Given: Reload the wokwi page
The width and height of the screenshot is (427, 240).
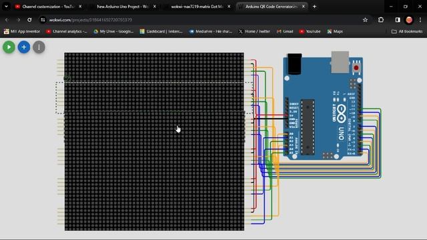Looking at the screenshot, I should pos(29,20).
